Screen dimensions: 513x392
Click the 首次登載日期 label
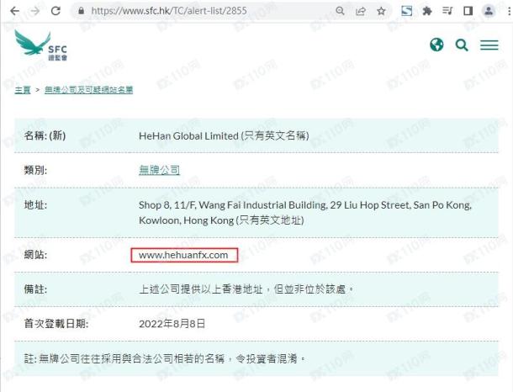coord(56,324)
